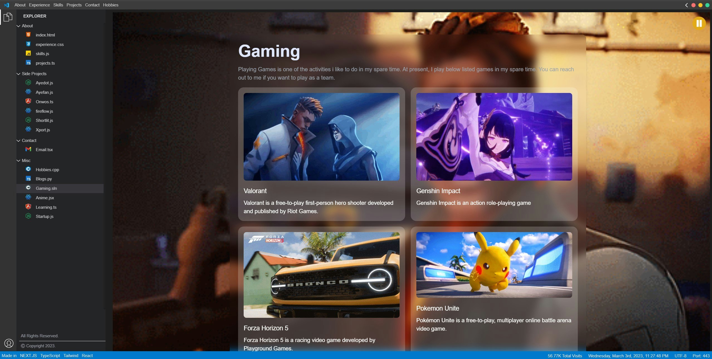Click the React icon beside Ayefan.js
712x359 pixels.
click(28, 92)
